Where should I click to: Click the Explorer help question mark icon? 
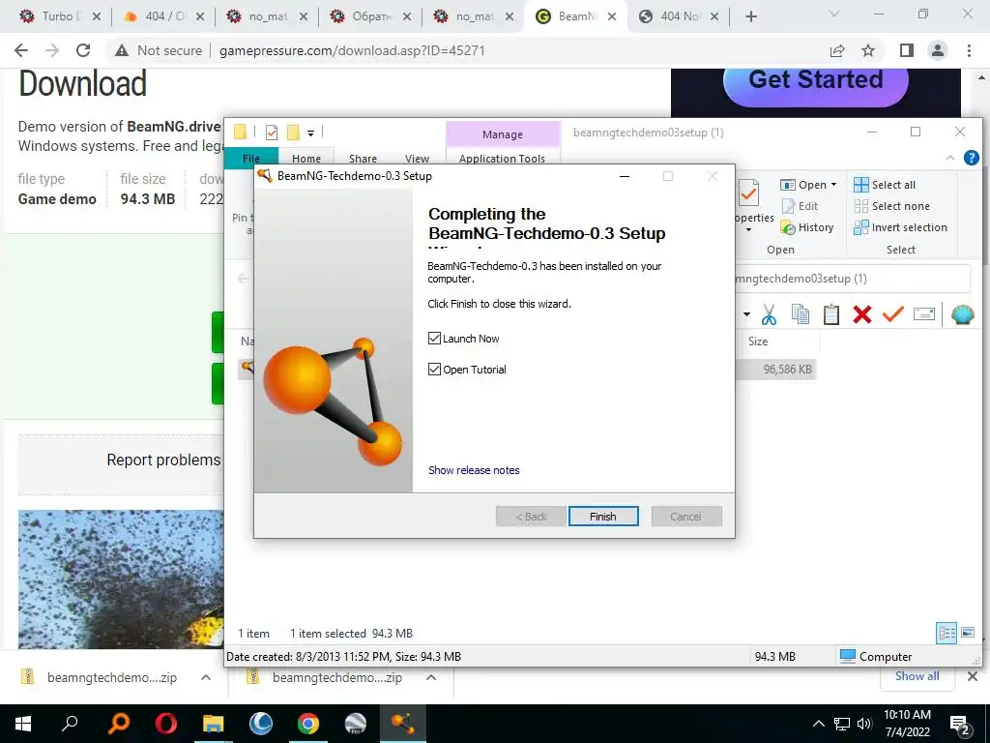point(971,158)
